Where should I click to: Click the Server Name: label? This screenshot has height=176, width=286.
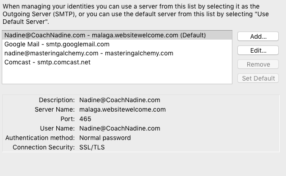(x=54, y=109)
